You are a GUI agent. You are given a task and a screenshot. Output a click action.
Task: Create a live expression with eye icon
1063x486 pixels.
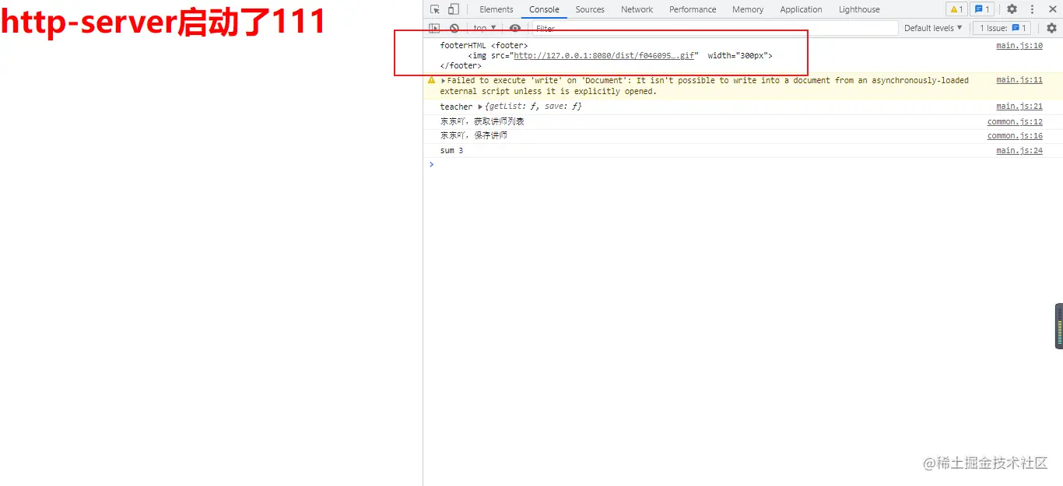coord(515,28)
